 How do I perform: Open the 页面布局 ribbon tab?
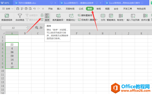coord(70,9)
